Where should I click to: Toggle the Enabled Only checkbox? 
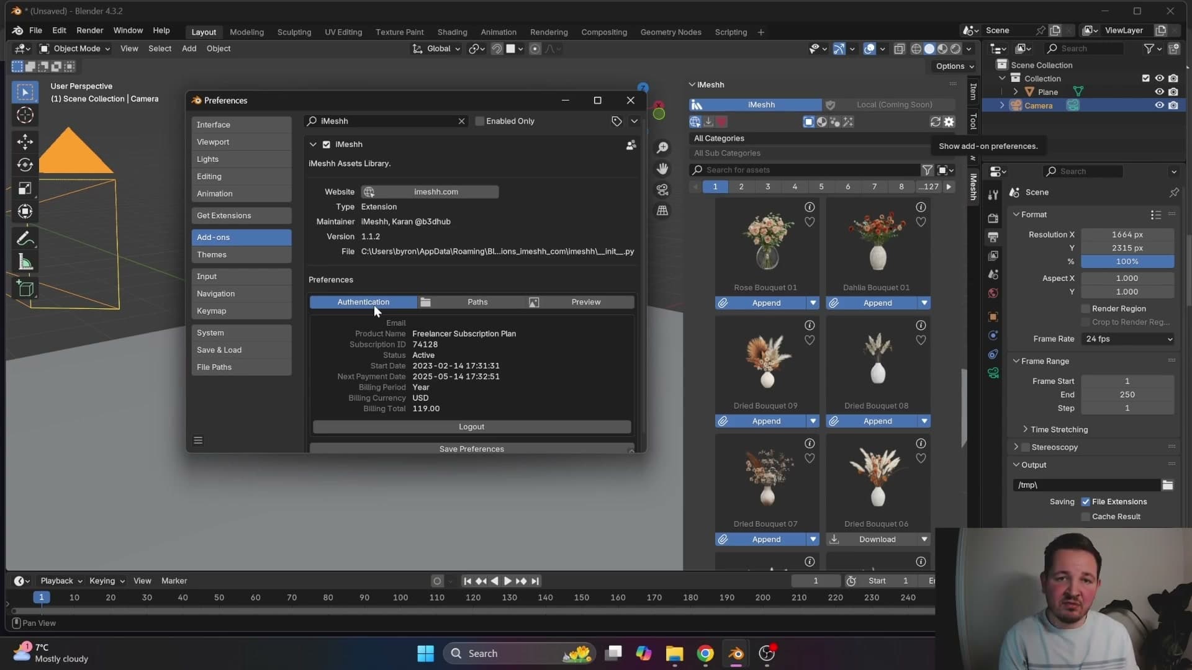480,121
